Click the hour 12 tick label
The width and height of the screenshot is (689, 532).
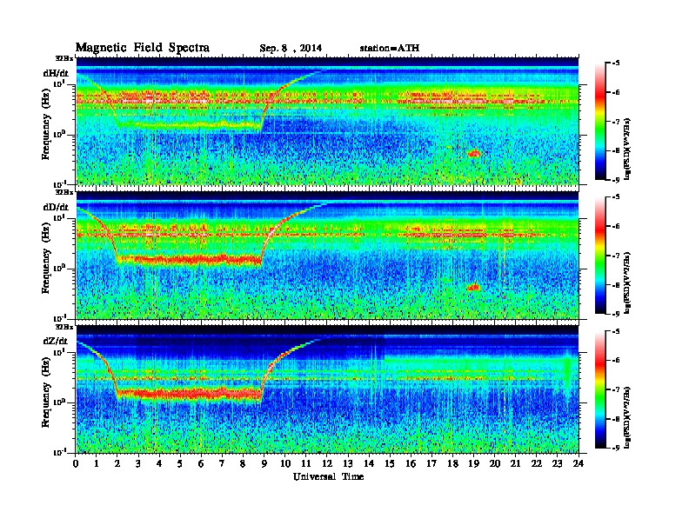coord(327,463)
